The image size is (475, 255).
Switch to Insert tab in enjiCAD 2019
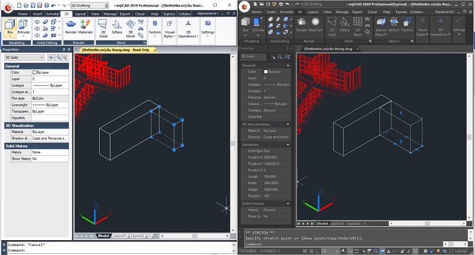coord(37,14)
